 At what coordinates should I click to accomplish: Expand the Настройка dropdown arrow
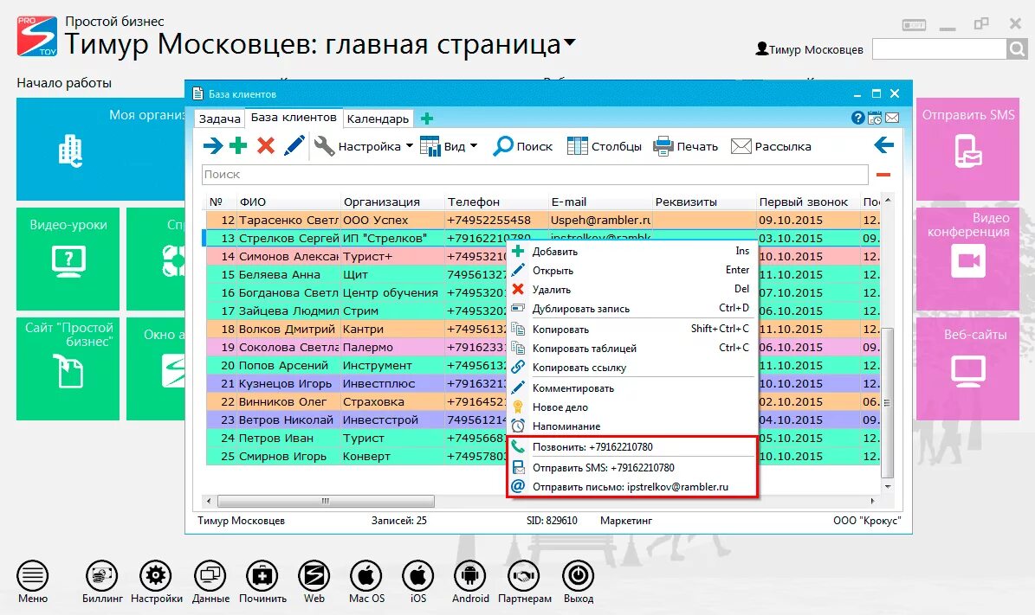[x=410, y=145]
